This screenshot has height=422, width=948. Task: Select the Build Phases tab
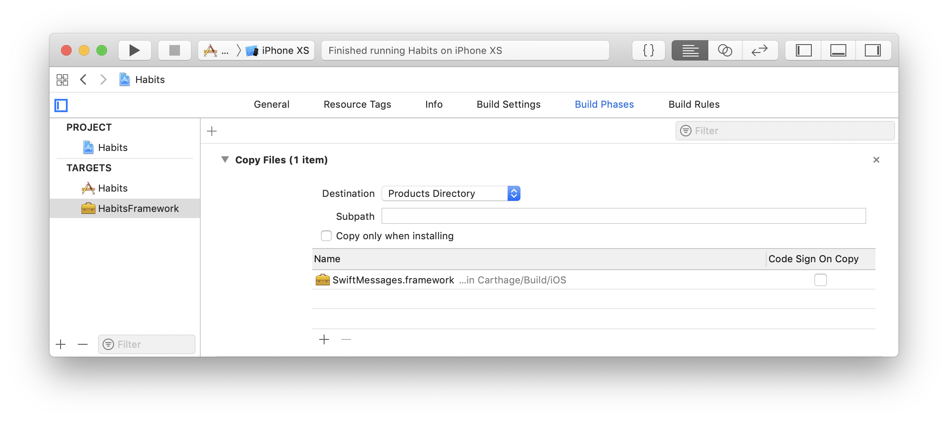point(604,105)
